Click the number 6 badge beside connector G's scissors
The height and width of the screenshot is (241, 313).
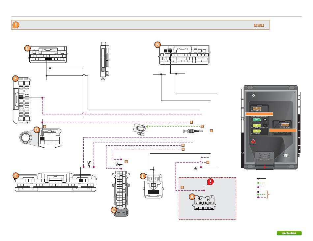(x=126, y=162)
